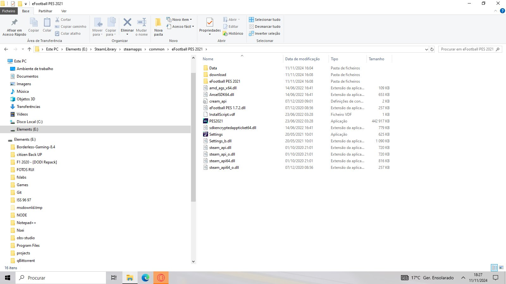Open Task View on taskbar
The image size is (506, 284).
pyautogui.click(x=114, y=278)
